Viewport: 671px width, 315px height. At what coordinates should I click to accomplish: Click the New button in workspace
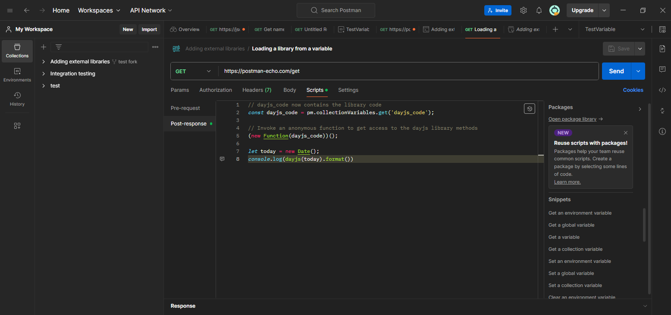tap(128, 29)
